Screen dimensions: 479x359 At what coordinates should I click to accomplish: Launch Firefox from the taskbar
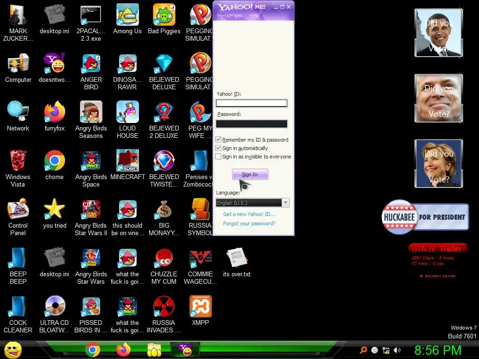(123, 350)
